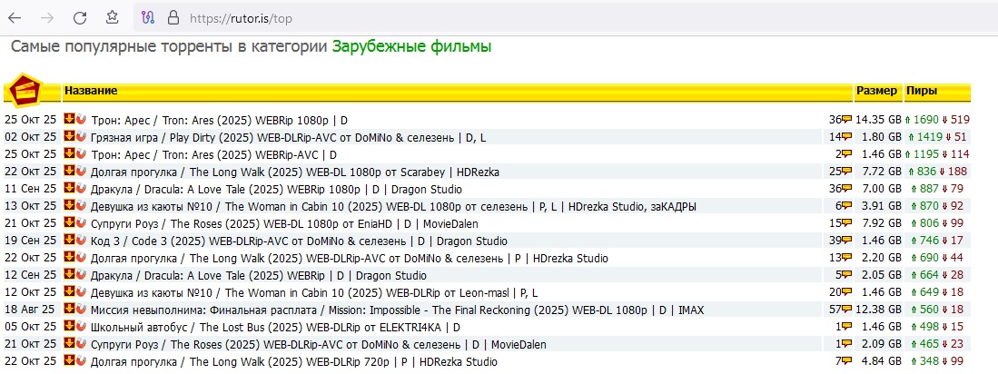This screenshot has height=374, width=998.
Task: Open magnet link for Tron: Ares WEBRip 1080p
Action: 80,118
